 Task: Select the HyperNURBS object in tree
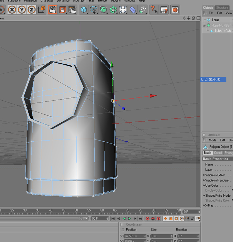pos(220,25)
